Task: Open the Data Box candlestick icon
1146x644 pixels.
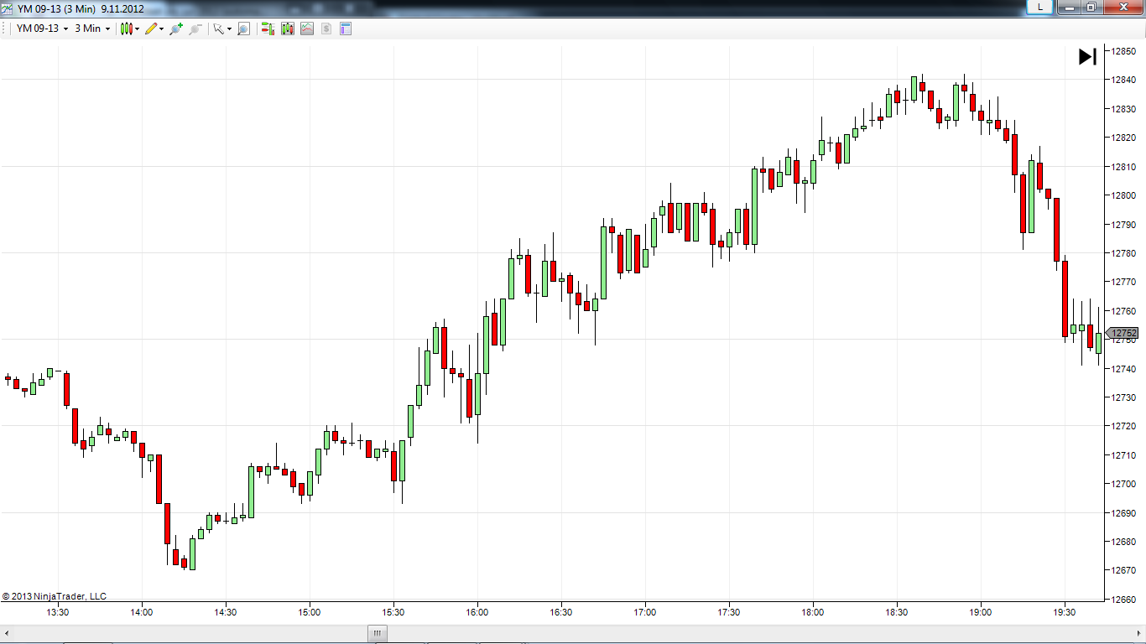Action: pyautogui.click(x=288, y=29)
